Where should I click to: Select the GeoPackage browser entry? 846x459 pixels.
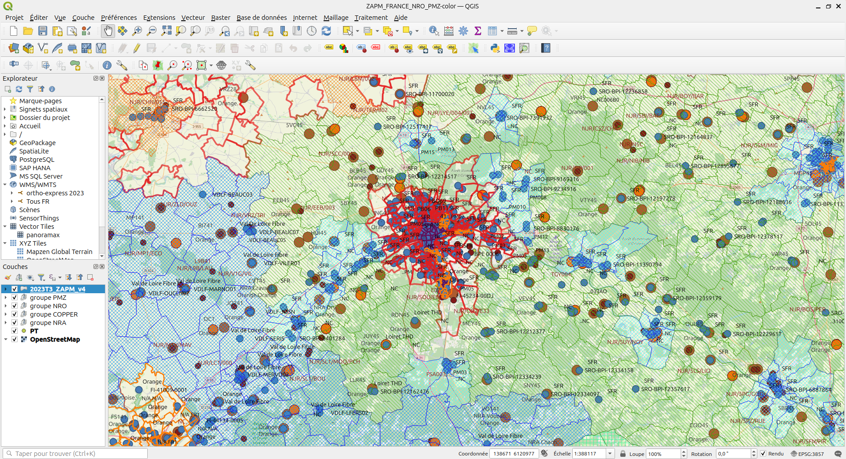pyautogui.click(x=37, y=143)
